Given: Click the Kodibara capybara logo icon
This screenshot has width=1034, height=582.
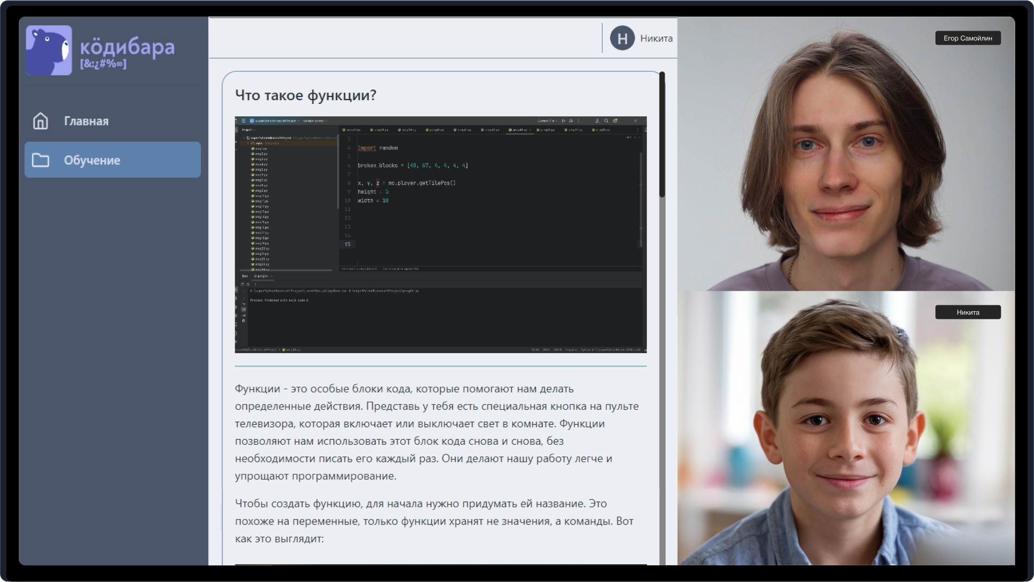Looking at the screenshot, I should coord(48,50).
